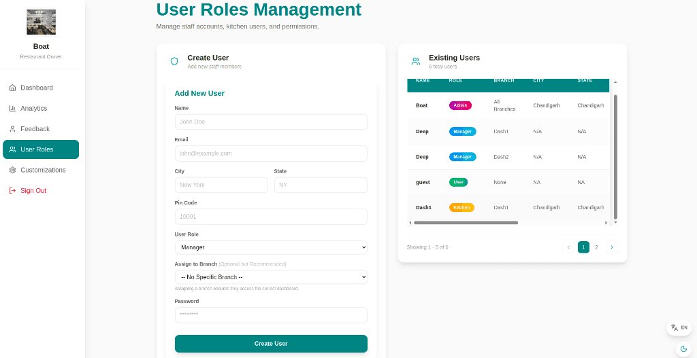This screenshot has height=358, width=697.
Task: Click the table scroll down arrow
Action: click(615, 222)
